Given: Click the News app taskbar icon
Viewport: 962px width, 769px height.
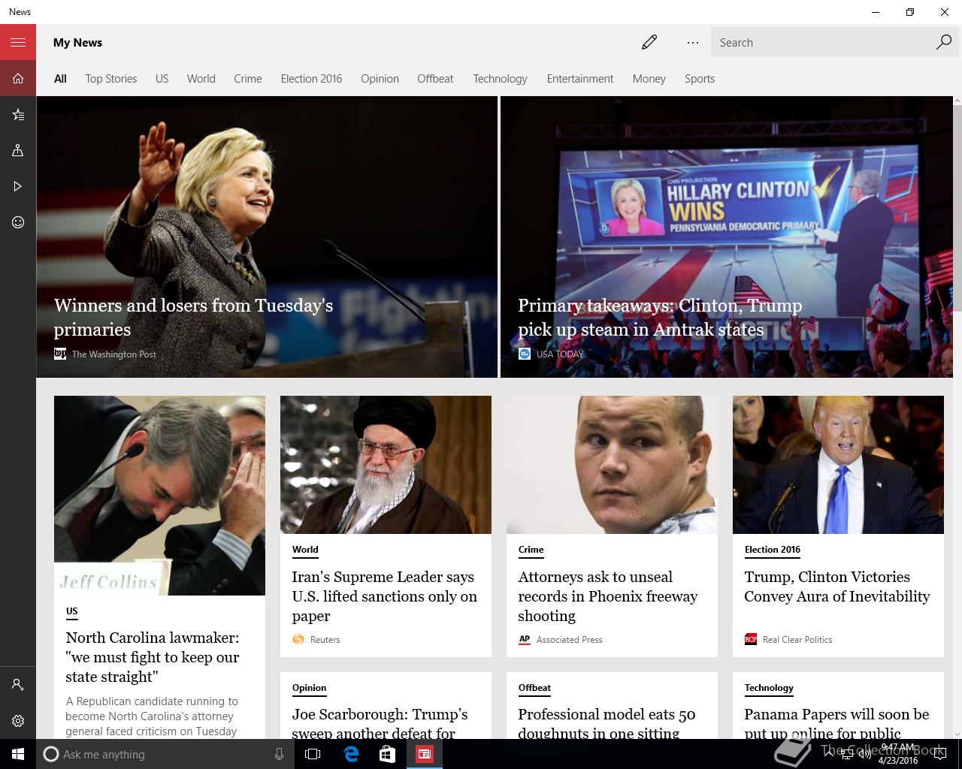Looking at the screenshot, I should click(425, 754).
